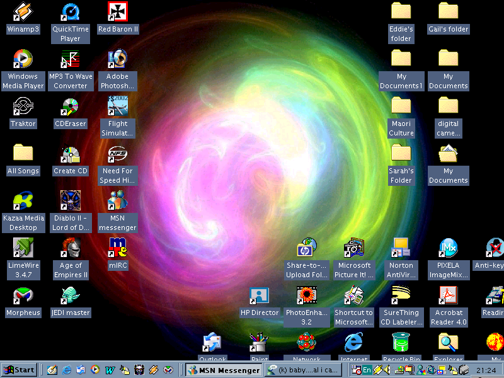Open Sarah's Folder on the desktop
This screenshot has width=504, height=378.
point(401,154)
